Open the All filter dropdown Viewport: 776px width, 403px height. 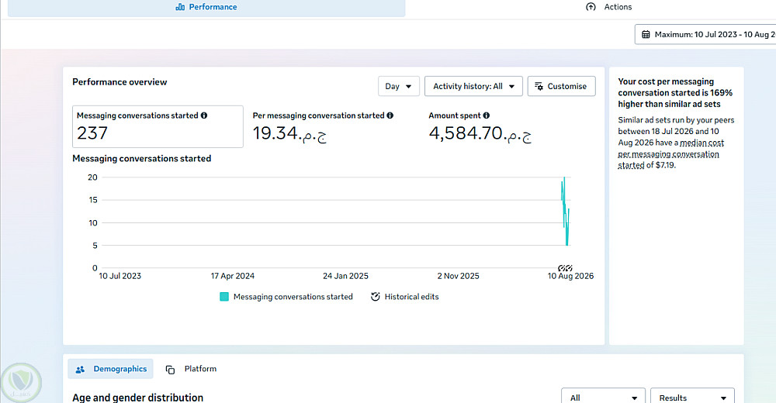click(603, 397)
